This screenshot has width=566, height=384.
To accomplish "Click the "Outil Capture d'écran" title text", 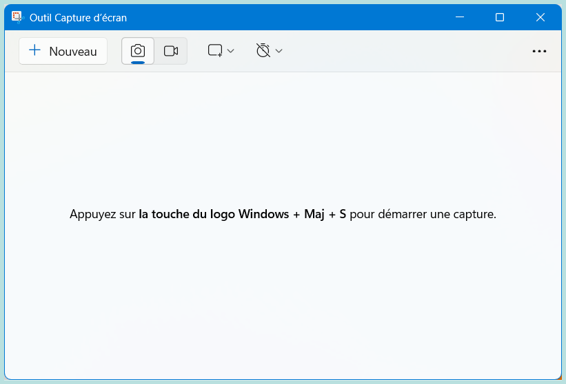I will tap(78, 18).
